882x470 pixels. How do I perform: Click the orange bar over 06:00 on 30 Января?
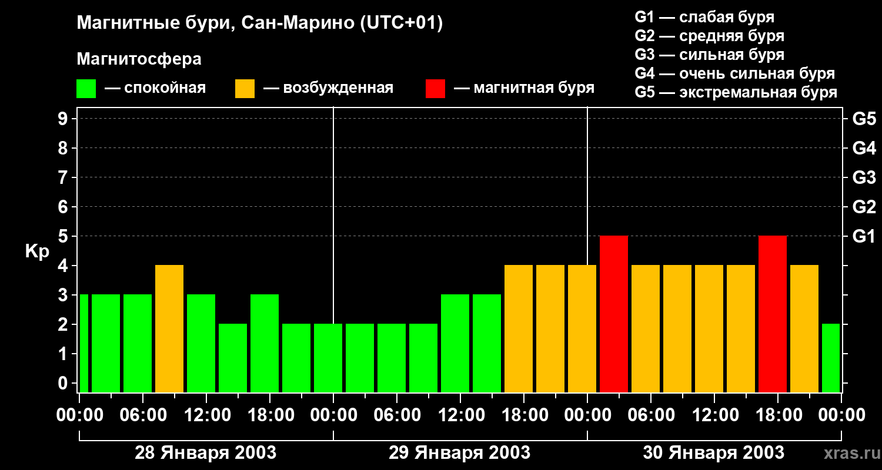click(x=646, y=328)
